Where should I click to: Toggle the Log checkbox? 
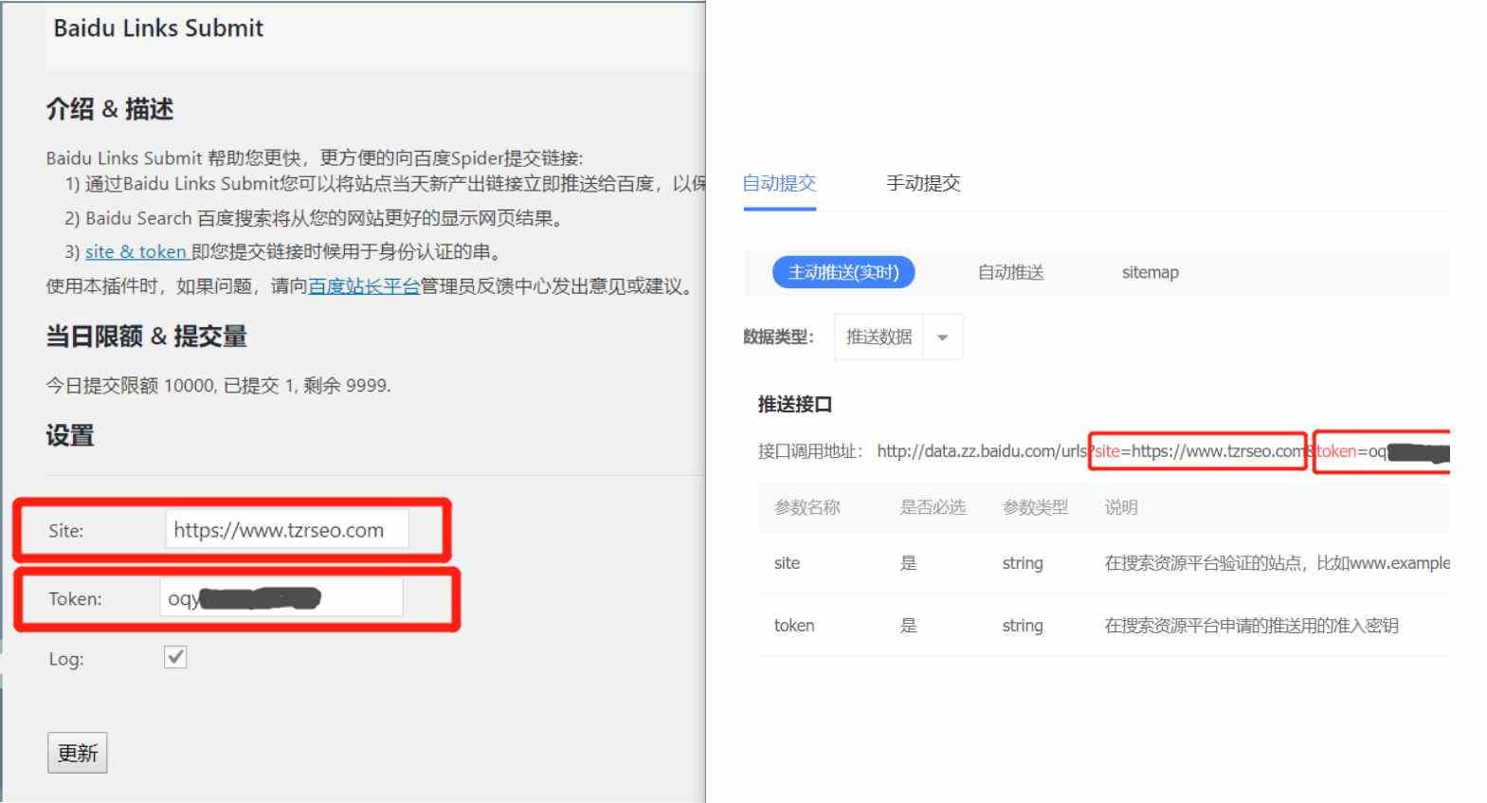175,657
